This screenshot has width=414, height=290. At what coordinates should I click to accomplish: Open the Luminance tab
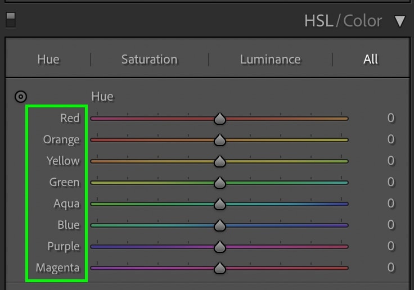tap(270, 59)
